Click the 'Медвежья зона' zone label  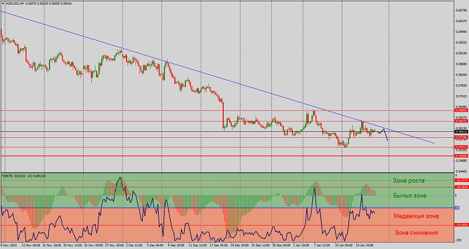(416, 216)
